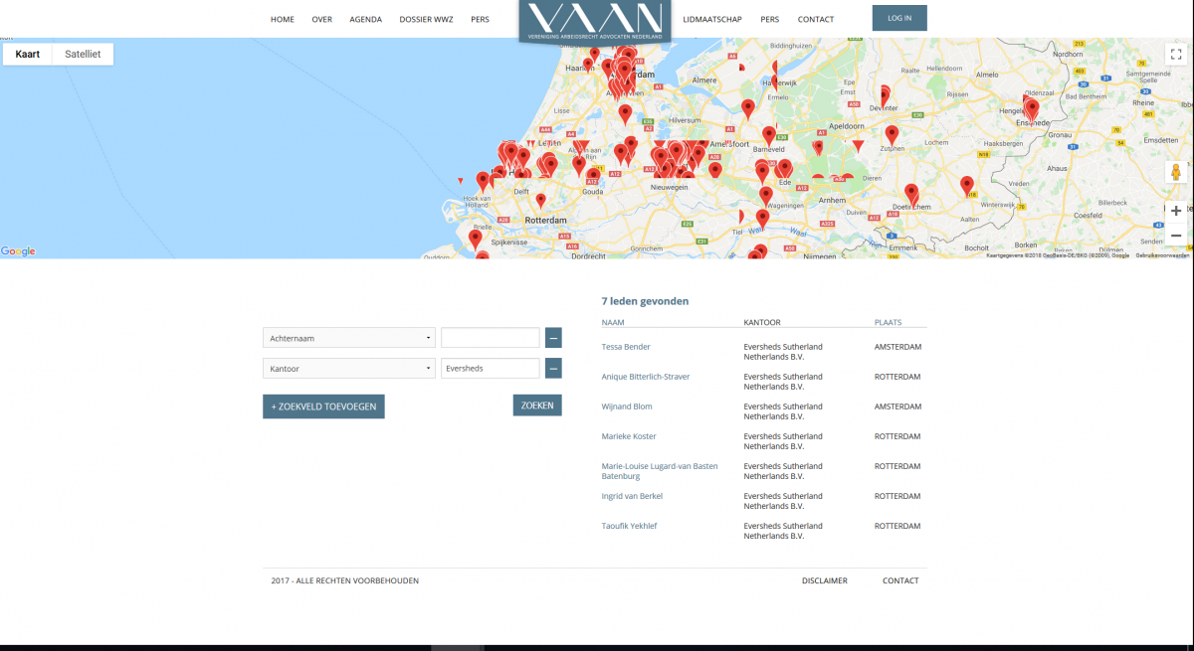Zoom out using the minus icon
The height and width of the screenshot is (651, 1194).
coord(1176,235)
